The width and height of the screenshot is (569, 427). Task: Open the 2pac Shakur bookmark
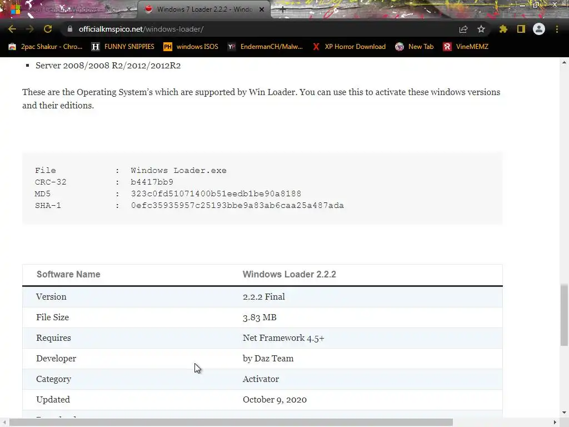(x=46, y=47)
